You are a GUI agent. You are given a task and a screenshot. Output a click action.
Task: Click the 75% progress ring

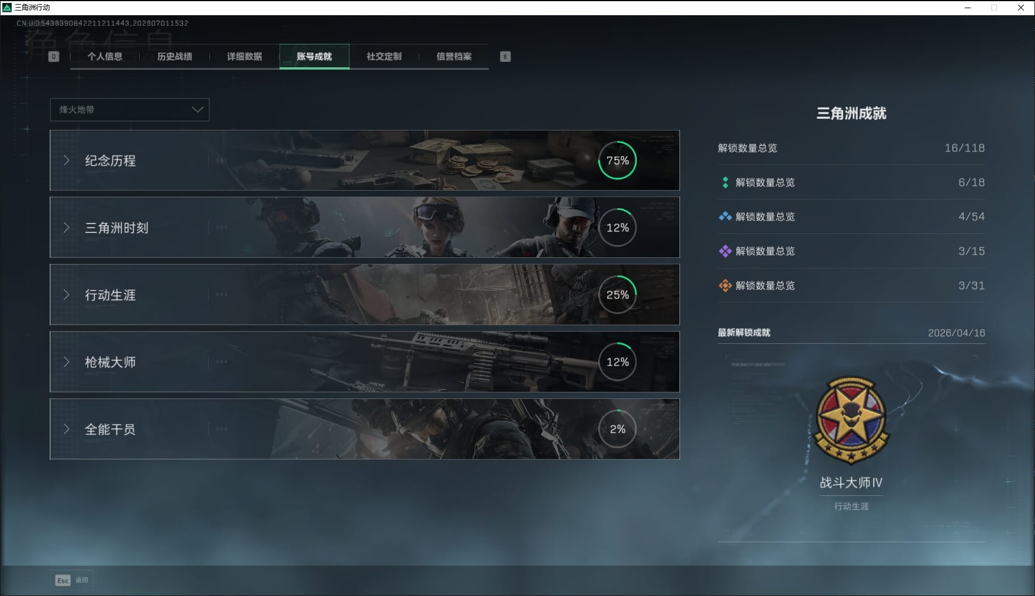pos(617,160)
